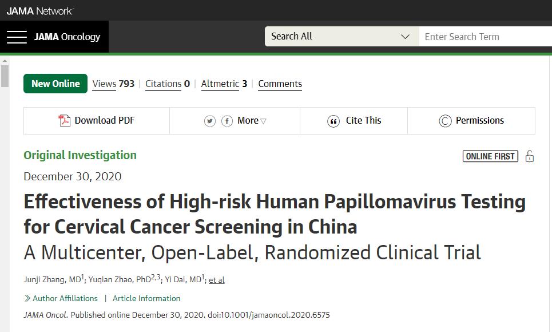The height and width of the screenshot is (332, 552).
Task: Share article via Facebook icon
Action: click(227, 121)
